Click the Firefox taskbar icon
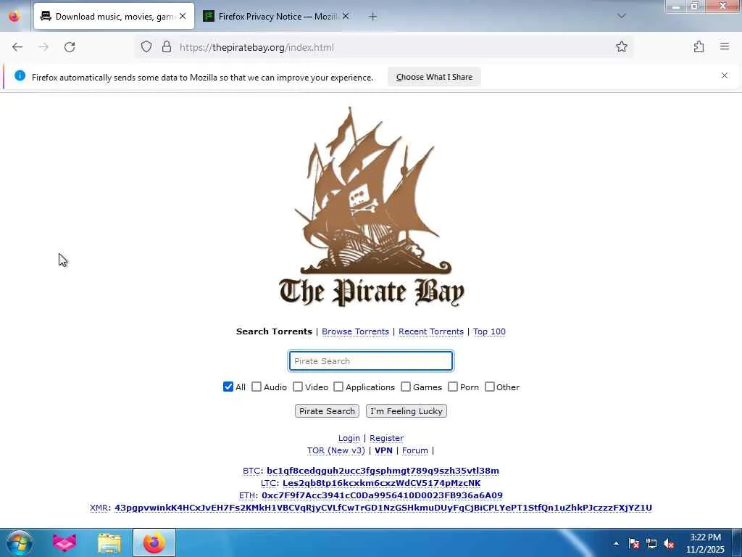742x557 pixels. tap(154, 542)
